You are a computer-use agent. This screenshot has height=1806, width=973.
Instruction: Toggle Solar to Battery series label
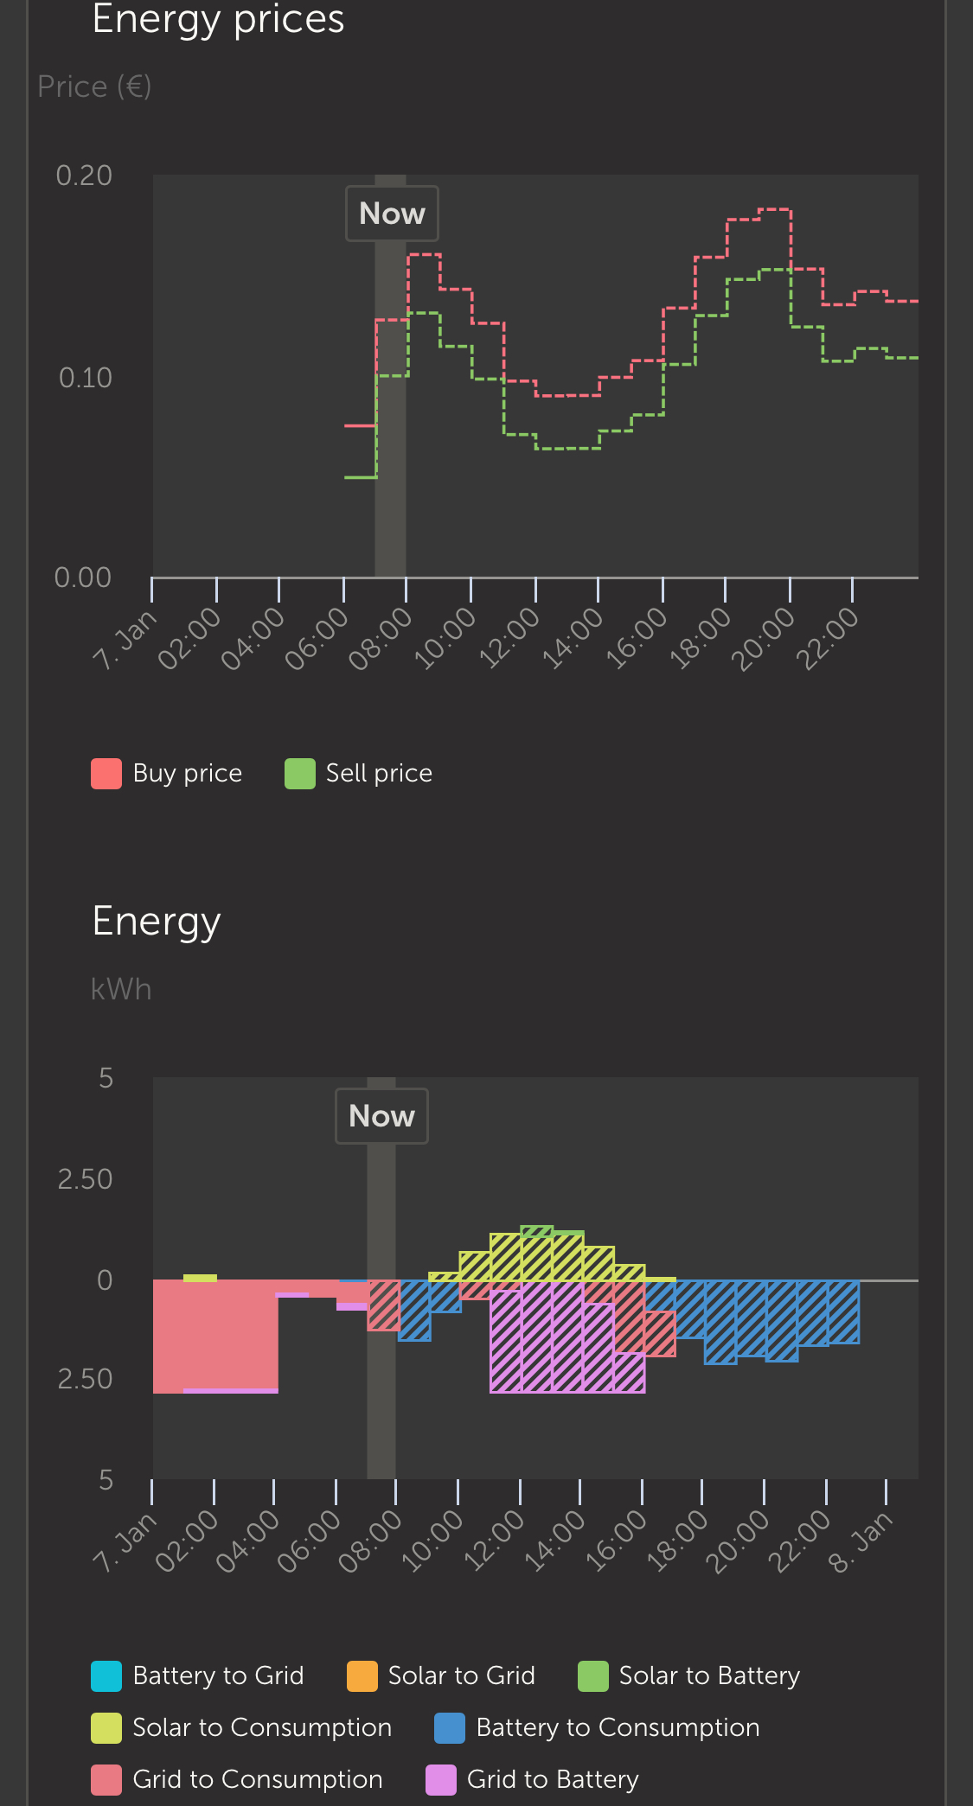point(709,1676)
